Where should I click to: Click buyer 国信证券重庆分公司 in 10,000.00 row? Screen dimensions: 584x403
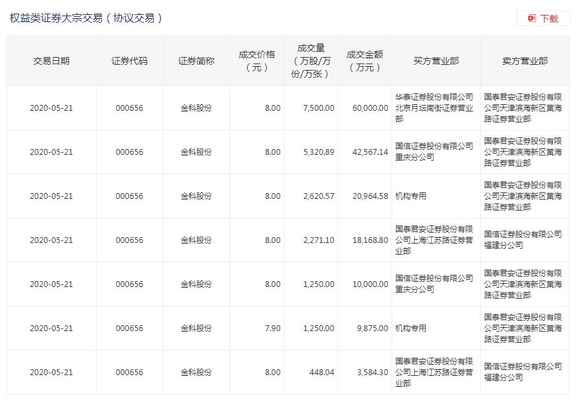434,284
